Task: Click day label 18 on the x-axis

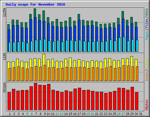Action: point(83,114)
